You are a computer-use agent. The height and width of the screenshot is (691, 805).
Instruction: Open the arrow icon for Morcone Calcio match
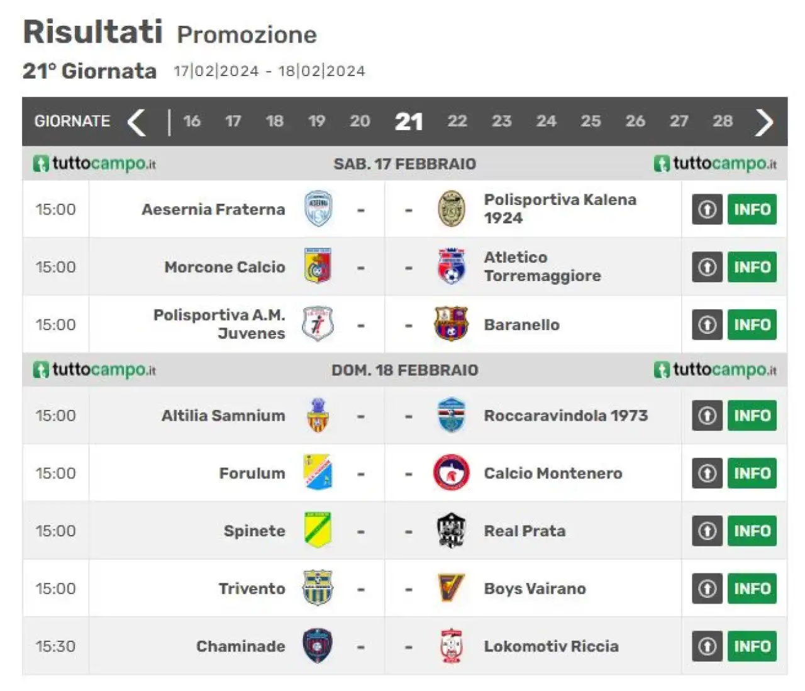point(708,267)
